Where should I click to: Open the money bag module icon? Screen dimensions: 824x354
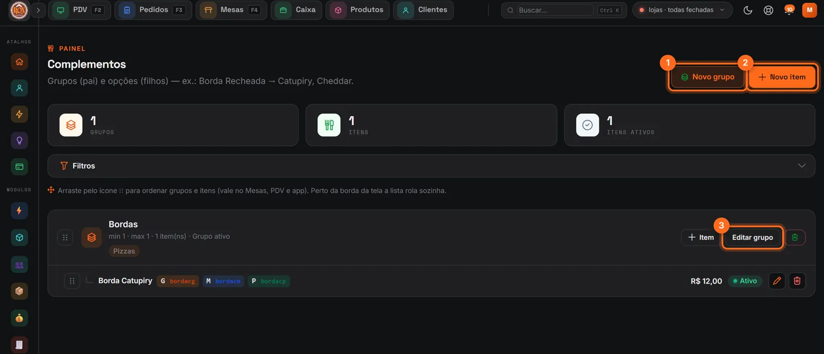pyautogui.click(x=19, y=318)
